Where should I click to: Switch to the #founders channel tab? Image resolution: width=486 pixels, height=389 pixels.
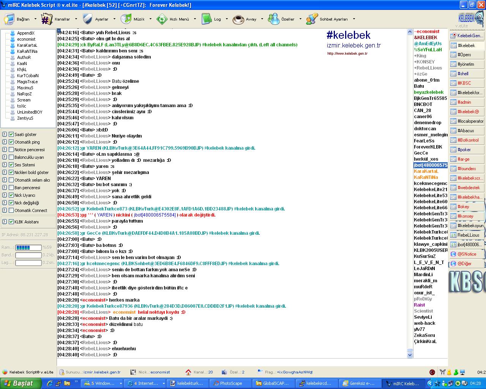467,169
